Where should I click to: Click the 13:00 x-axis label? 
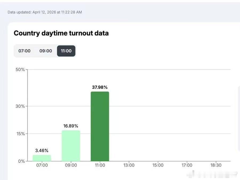(x=129, y=165)
